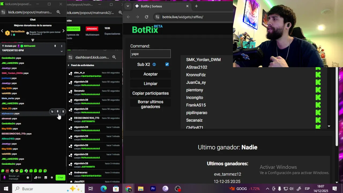Open Kick logo tab in chat popout window

point(2,4)
